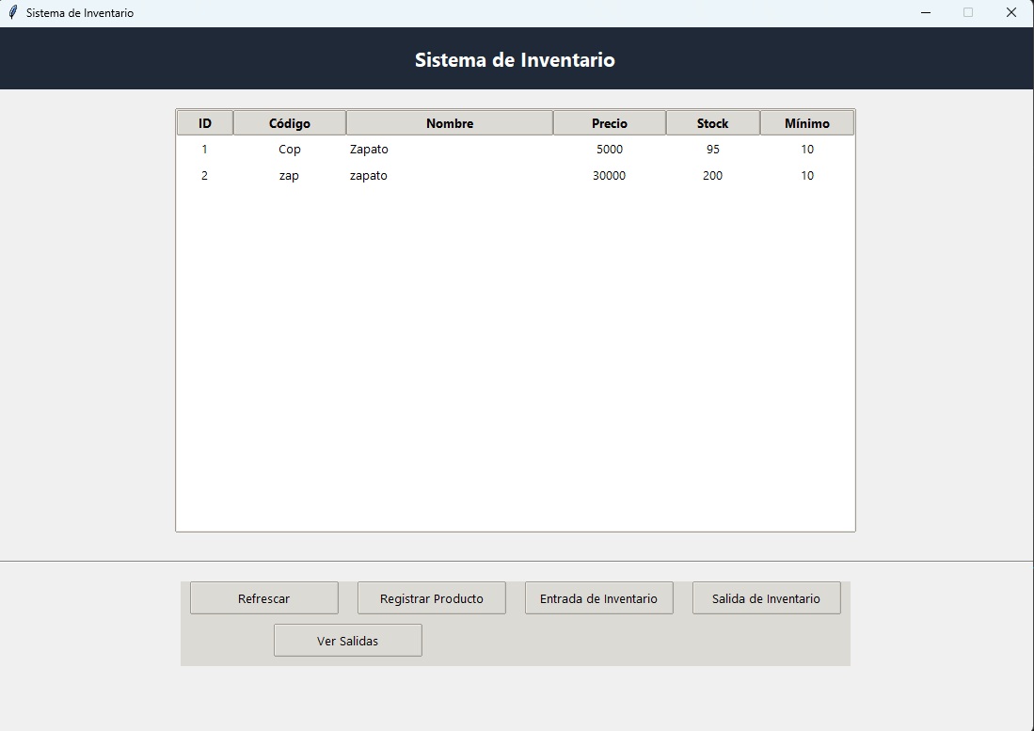Open Ver Salidas

347,640
